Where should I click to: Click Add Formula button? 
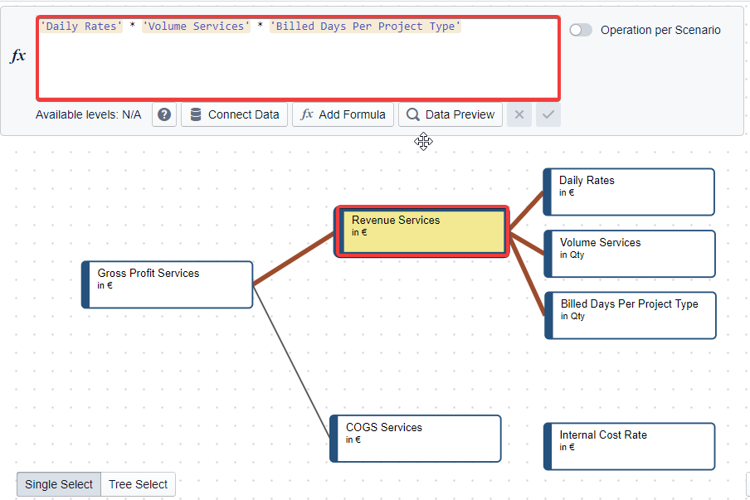tap(343, 114)
